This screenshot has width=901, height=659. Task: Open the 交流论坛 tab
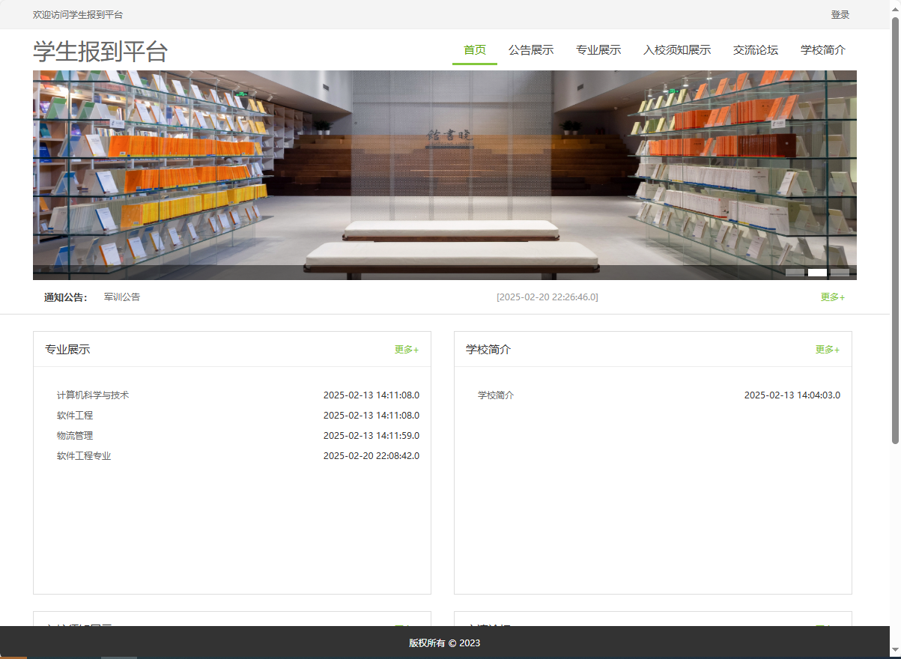[755, 49]
